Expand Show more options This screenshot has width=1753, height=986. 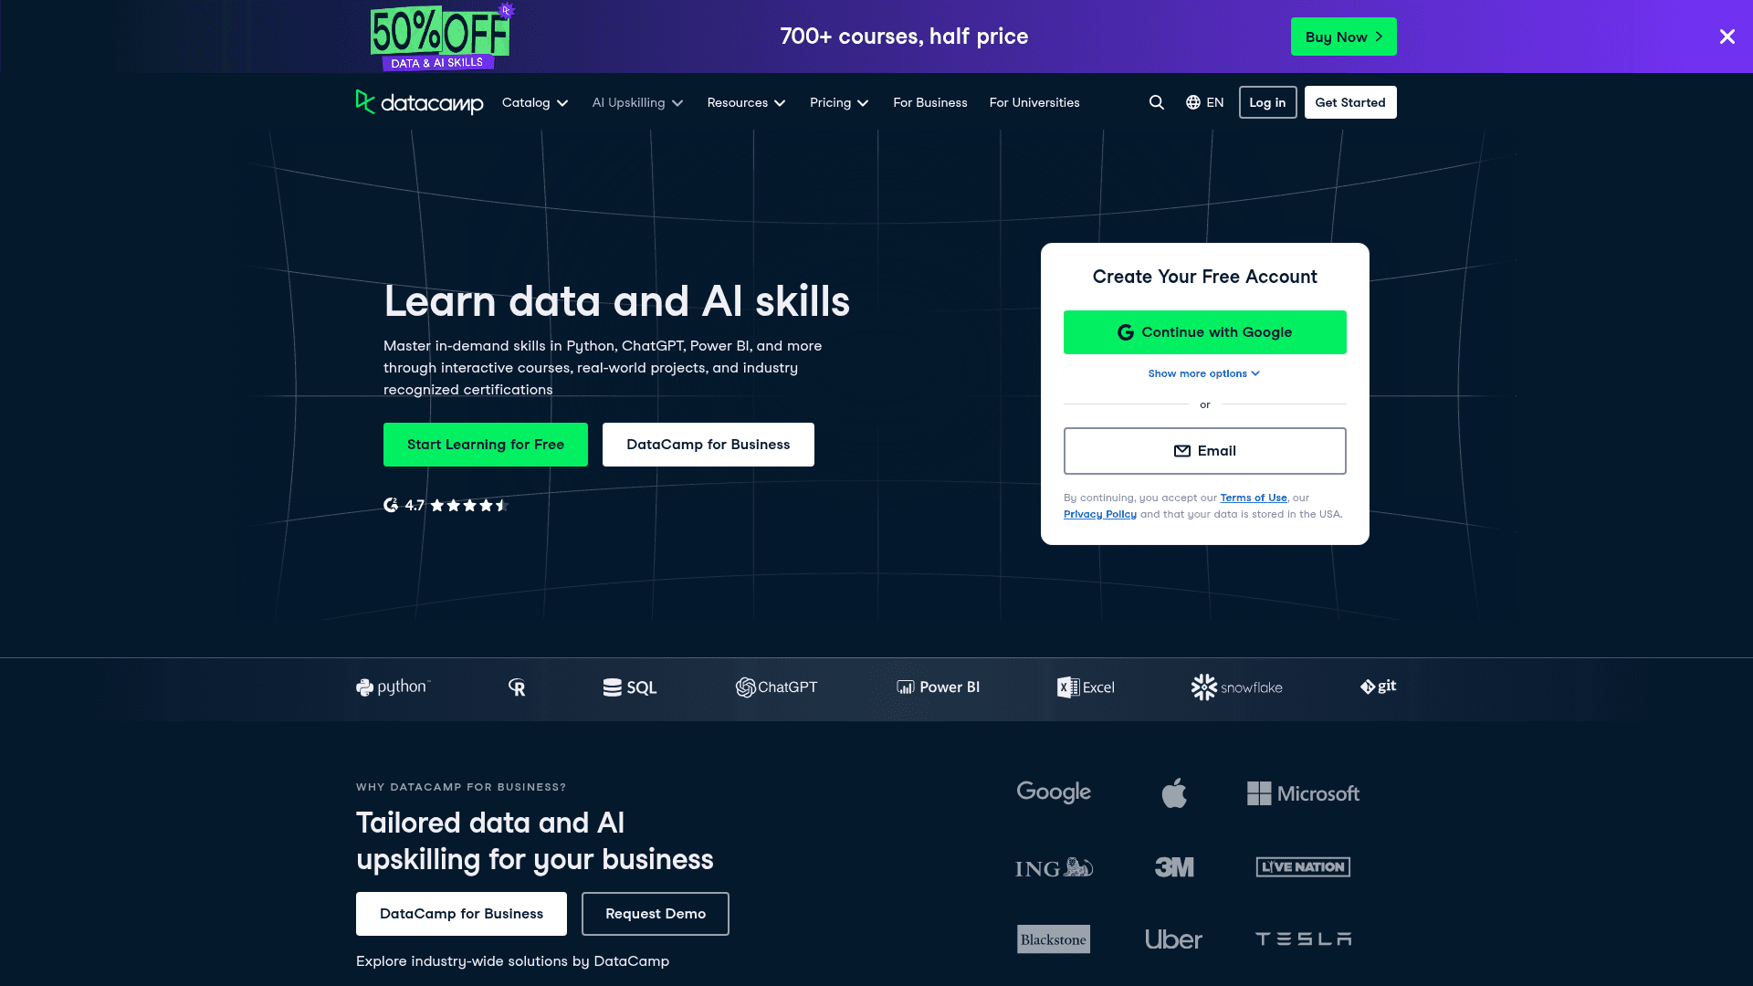click(1204, 373)
